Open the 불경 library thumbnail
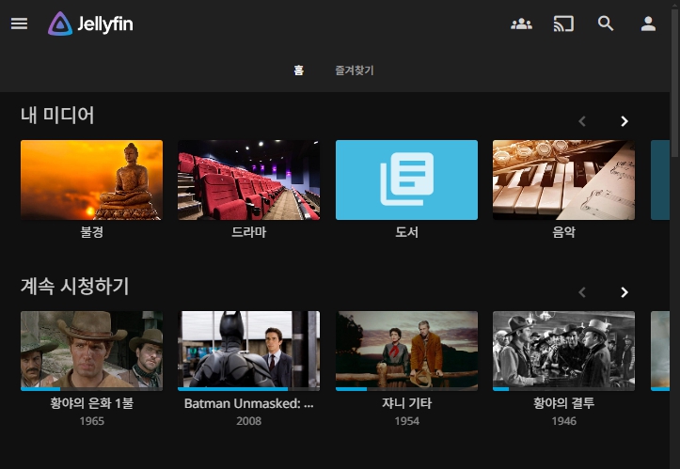 pos(91,180)
